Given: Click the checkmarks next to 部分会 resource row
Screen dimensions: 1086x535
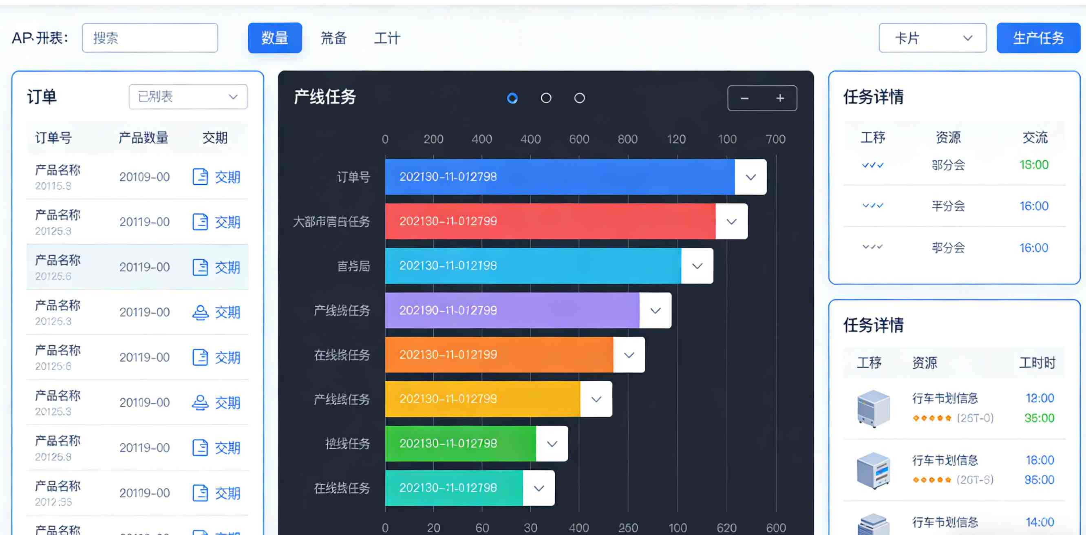Looking at the screenshot, I should coord(872,165).
